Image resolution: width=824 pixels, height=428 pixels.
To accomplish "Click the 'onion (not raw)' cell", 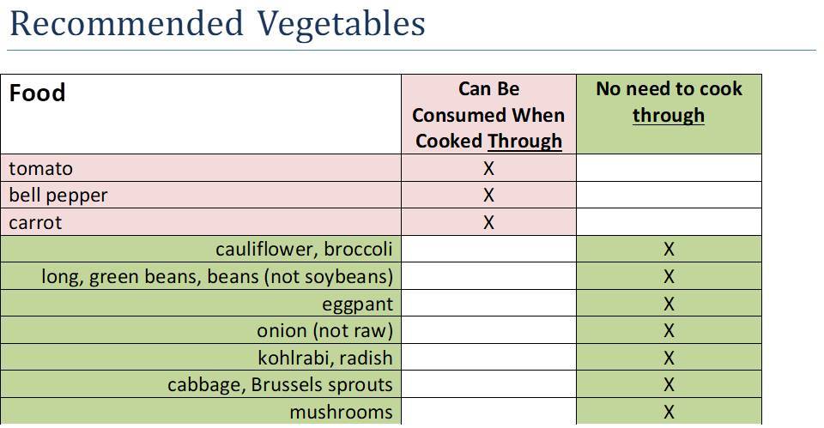I will 324,331.
